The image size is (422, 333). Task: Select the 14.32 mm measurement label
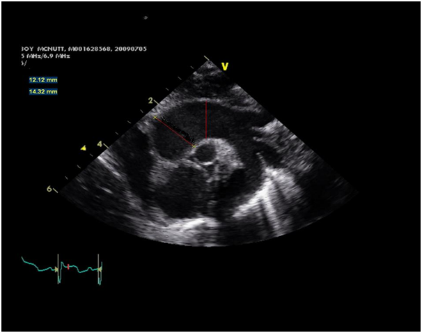click(x=42, y=91)
